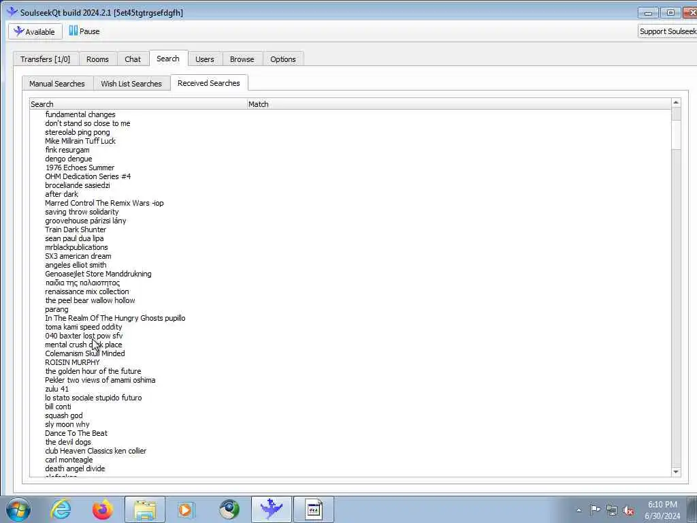Screen dimensions: 697x523
Task: Select row 'OHM Dedication Series #4'
Action: [x=350, y=176]
